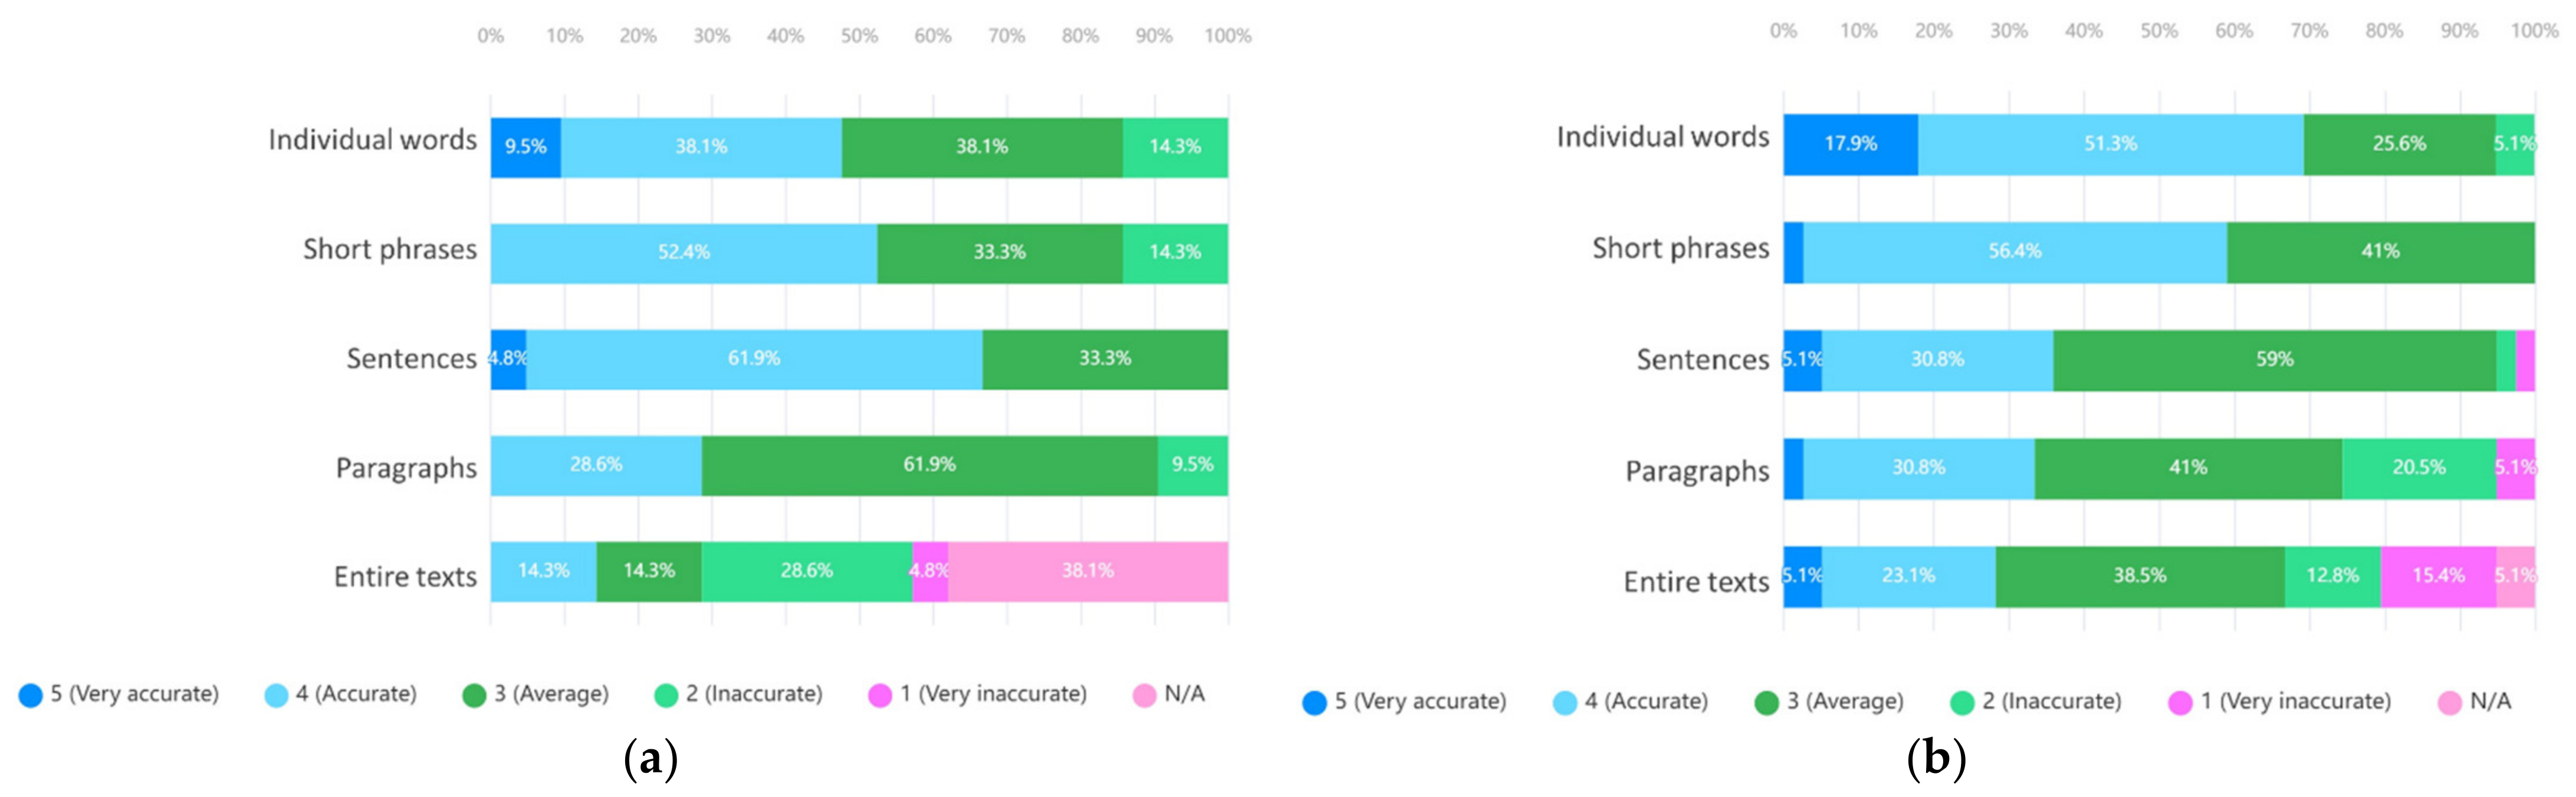
Task: Click the '5 (Very accurate)' legend dot in chart (a)
Action: coord(31,695)
